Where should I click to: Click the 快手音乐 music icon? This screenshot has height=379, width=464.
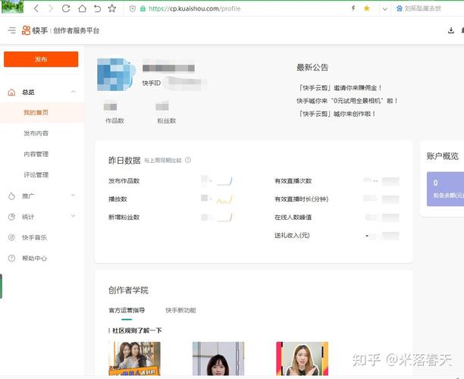pyautogui.click(x=11, y=237)
